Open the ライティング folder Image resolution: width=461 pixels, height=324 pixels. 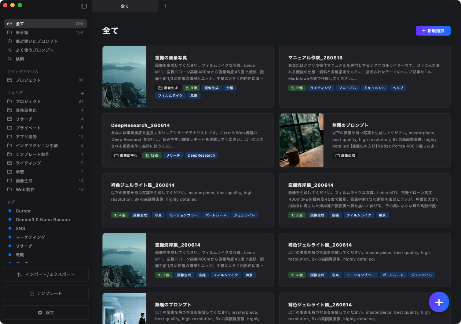click(x=45, y=163)
